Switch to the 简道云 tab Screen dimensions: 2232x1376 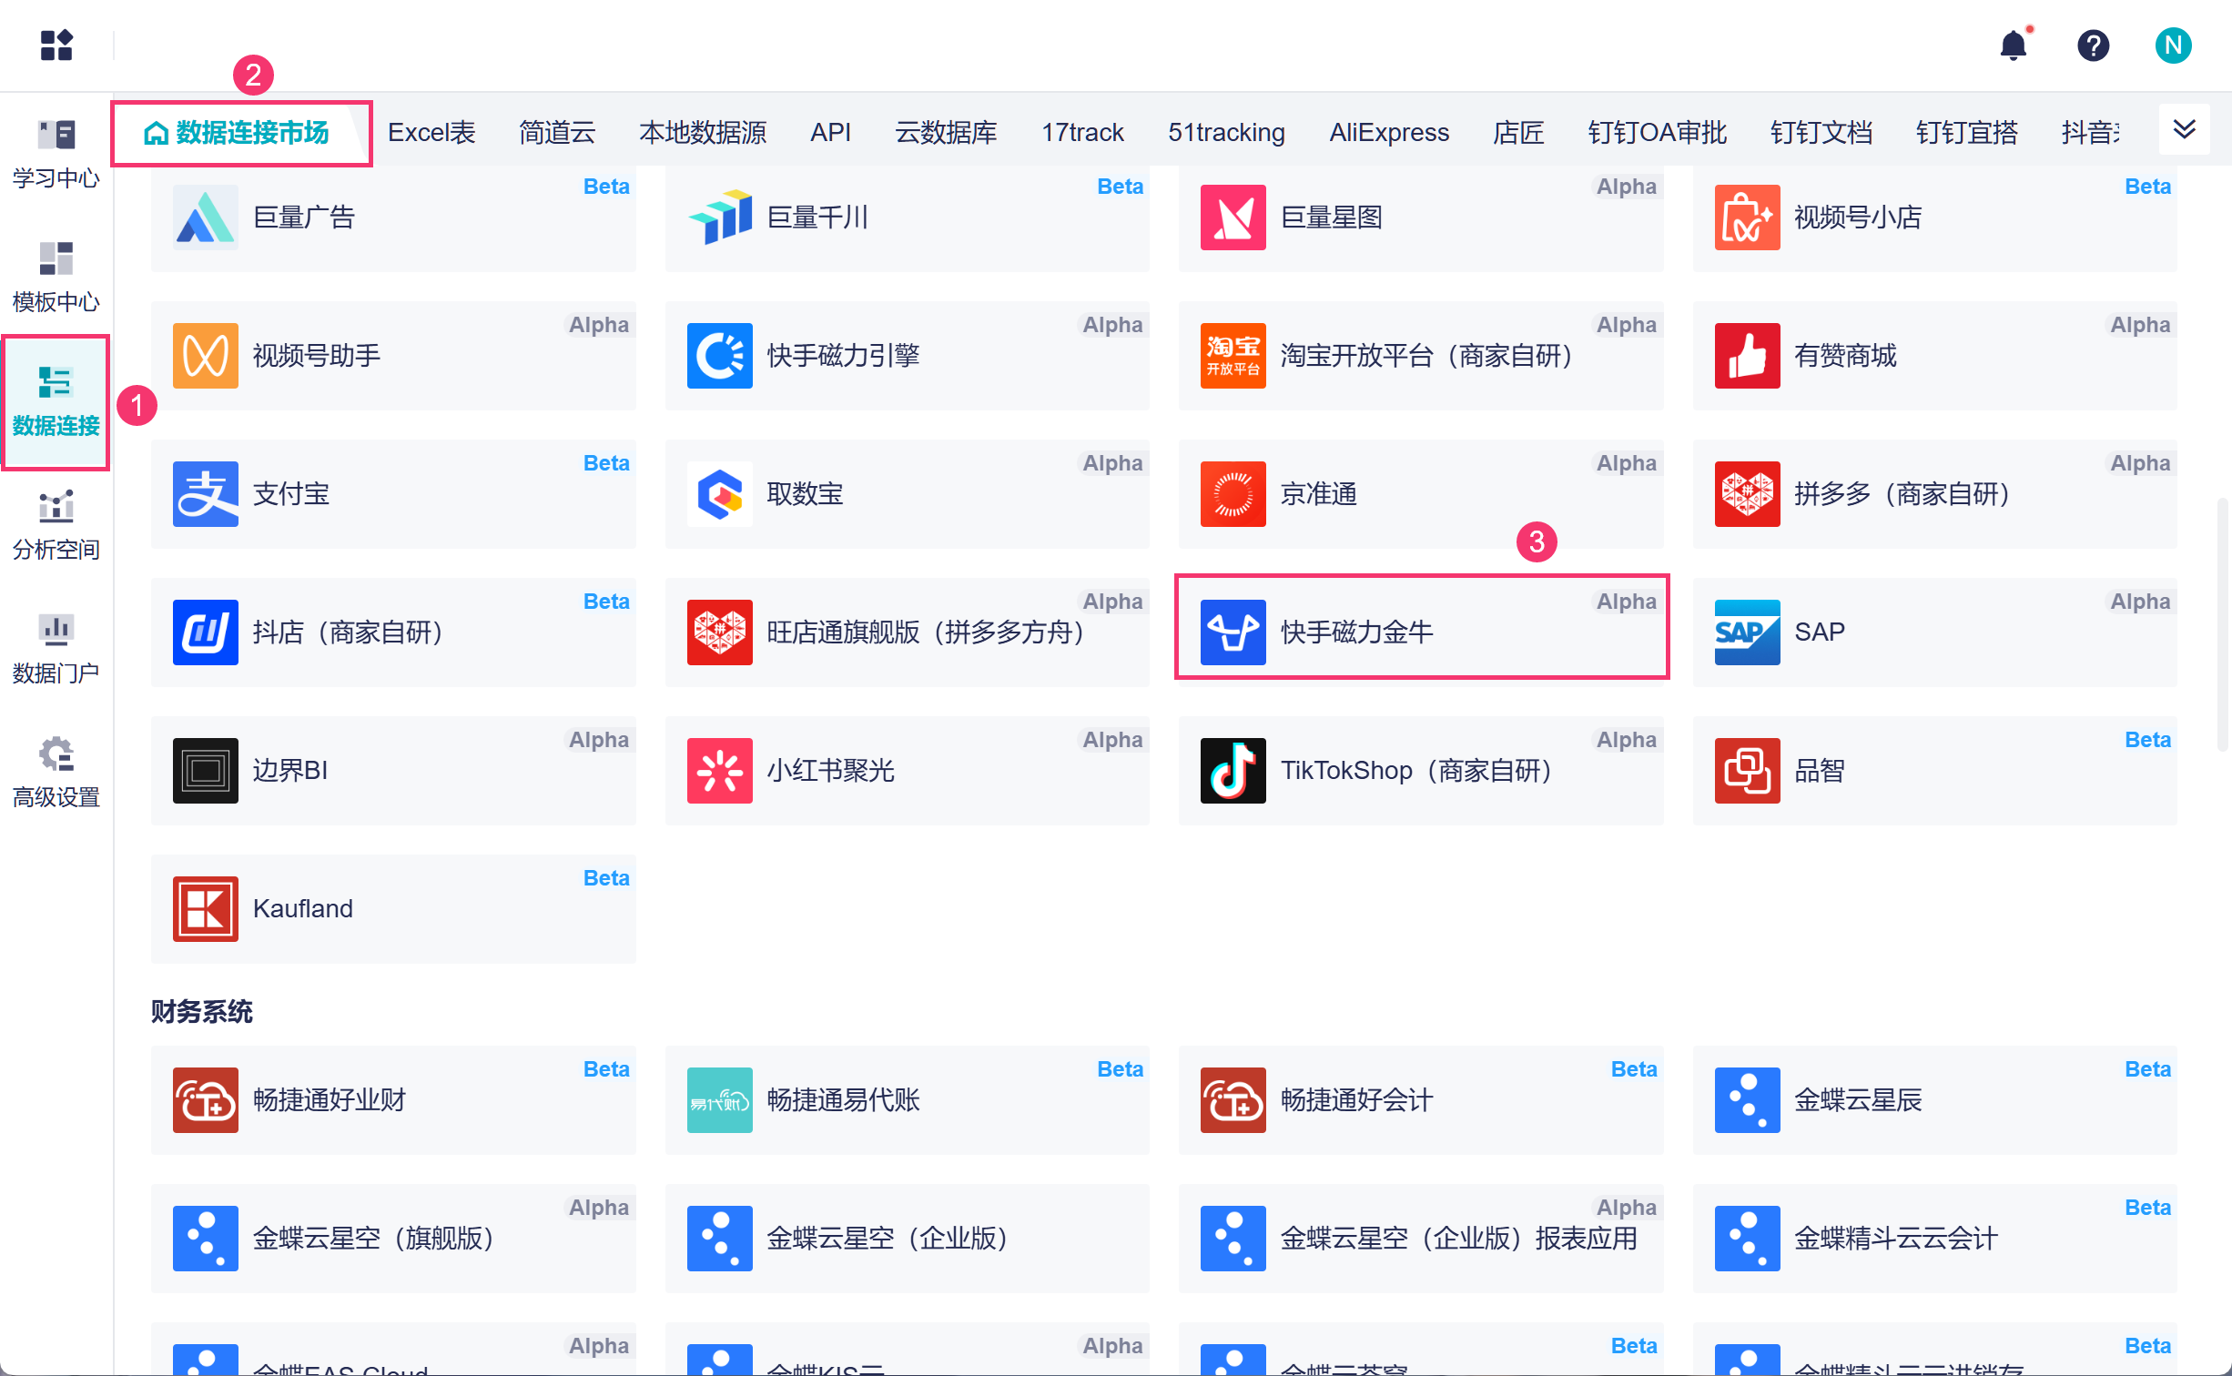[557, 133]
